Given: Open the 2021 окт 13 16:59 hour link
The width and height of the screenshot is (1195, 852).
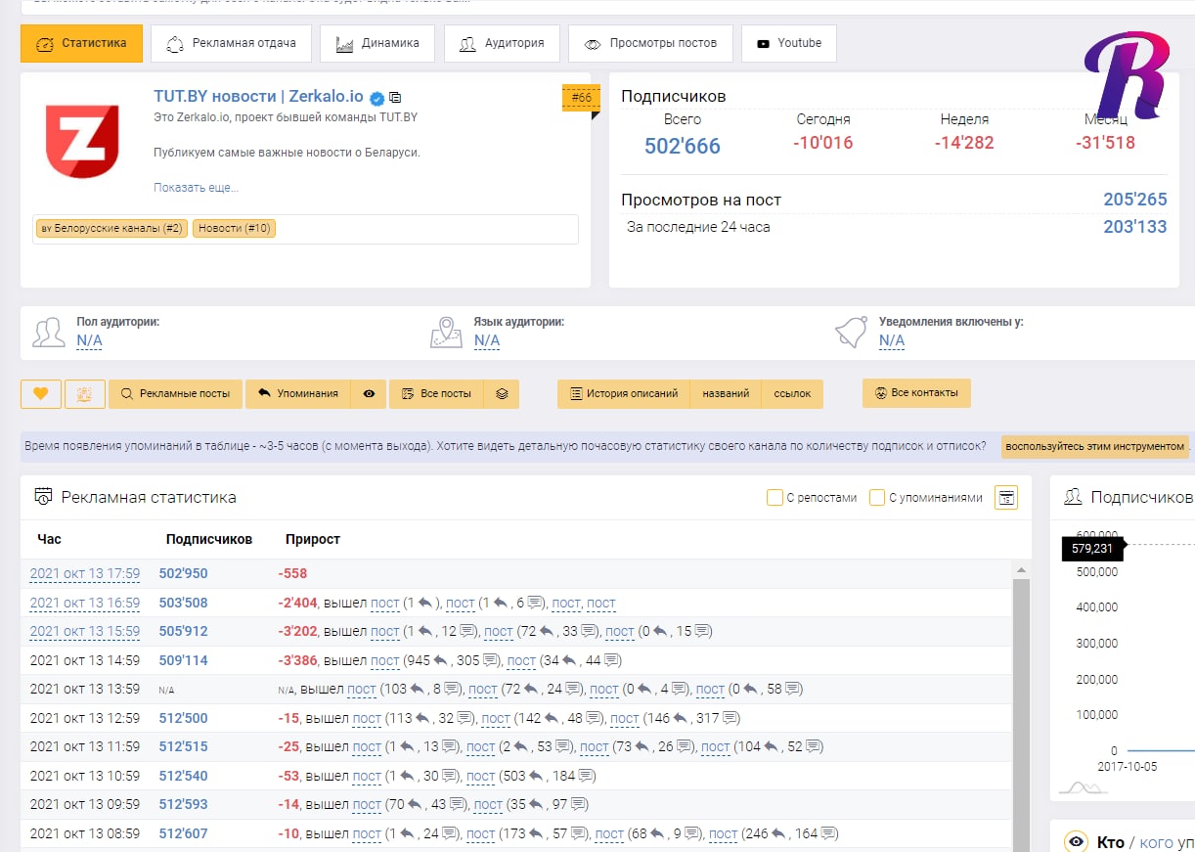Looking at the screenshot, I should (x=85, y=603).
